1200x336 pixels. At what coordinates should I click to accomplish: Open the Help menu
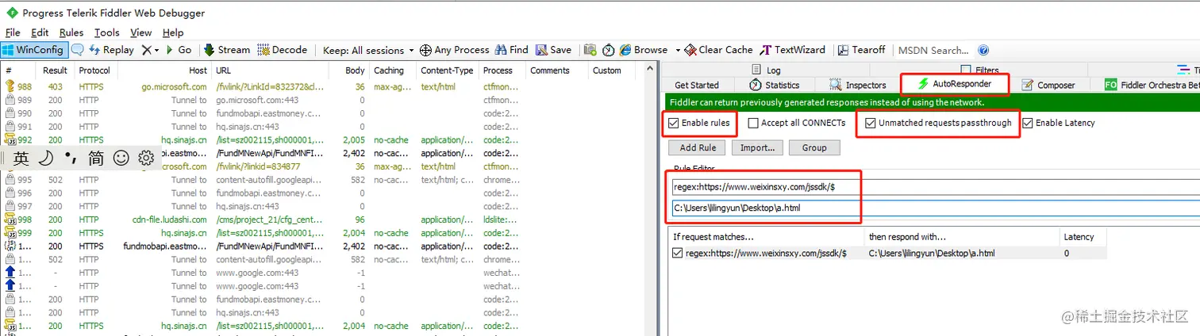[x=172, y=32]
